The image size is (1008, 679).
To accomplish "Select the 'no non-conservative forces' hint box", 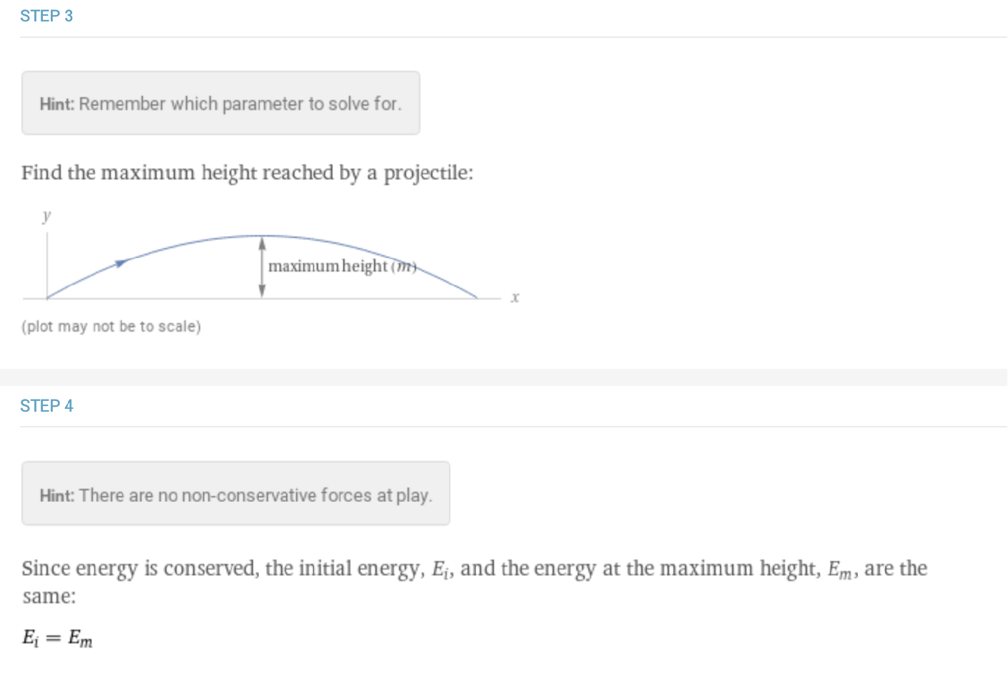I will click(235, 495).
